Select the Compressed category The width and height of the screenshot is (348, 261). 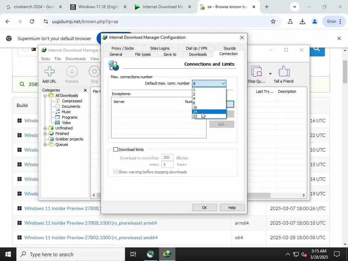72,101
